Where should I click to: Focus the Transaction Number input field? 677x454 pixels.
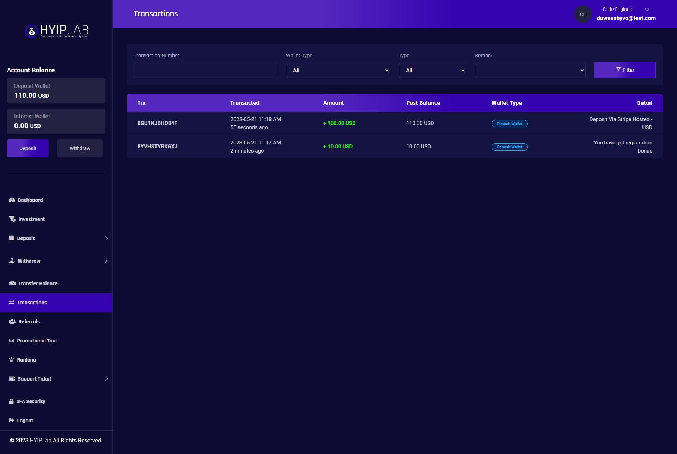tap(206, 70)
